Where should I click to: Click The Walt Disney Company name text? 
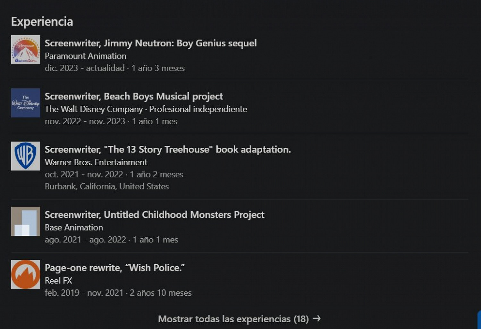94,109
